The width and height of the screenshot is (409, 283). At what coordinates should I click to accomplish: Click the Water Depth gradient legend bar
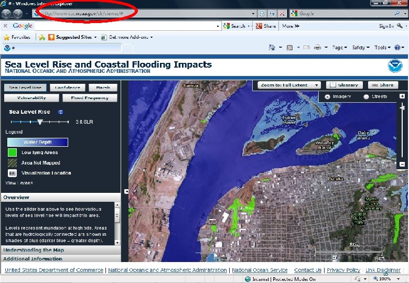click(38, 142)
